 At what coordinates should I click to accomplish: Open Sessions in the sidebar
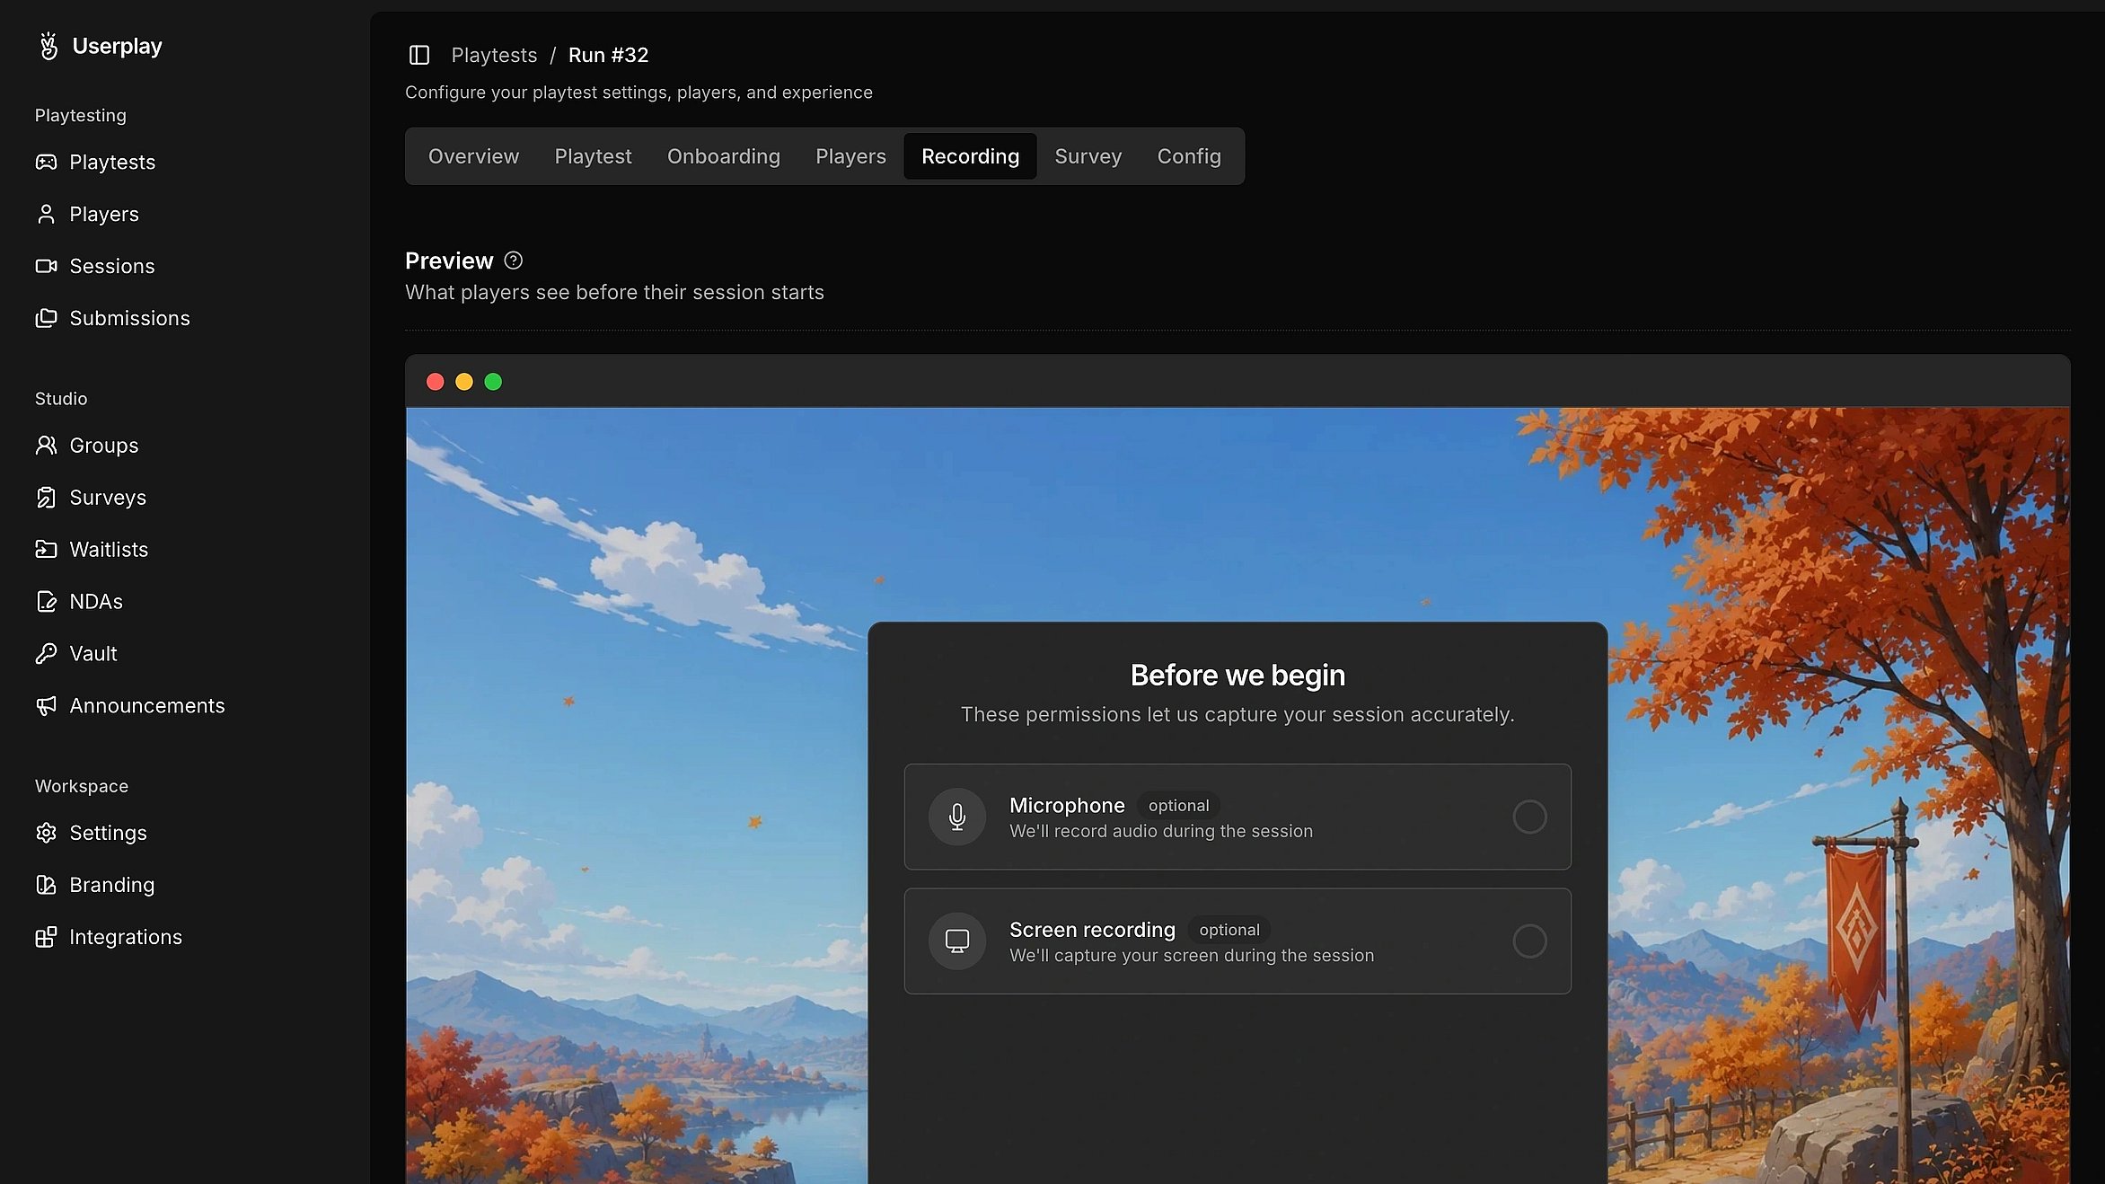coord(112,266)
